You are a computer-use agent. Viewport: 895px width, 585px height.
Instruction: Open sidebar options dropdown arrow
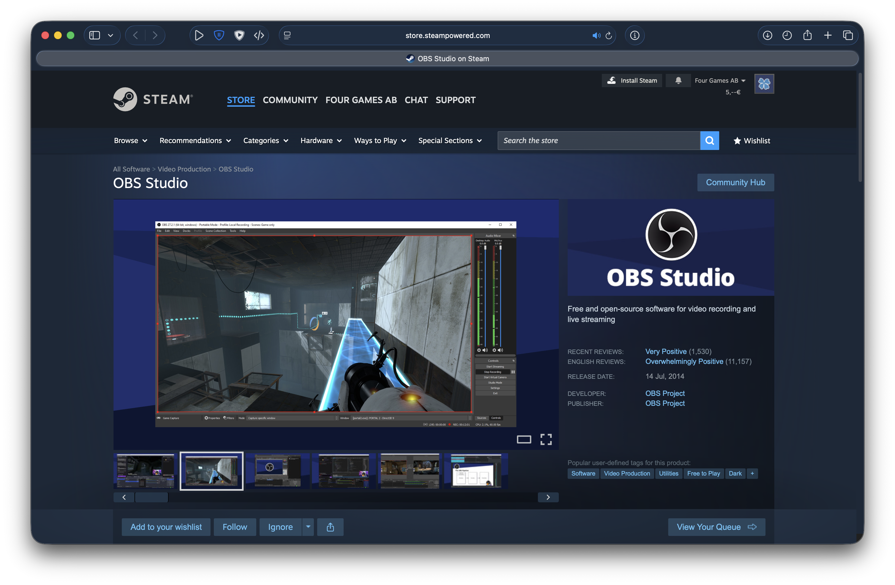point(110,35)
